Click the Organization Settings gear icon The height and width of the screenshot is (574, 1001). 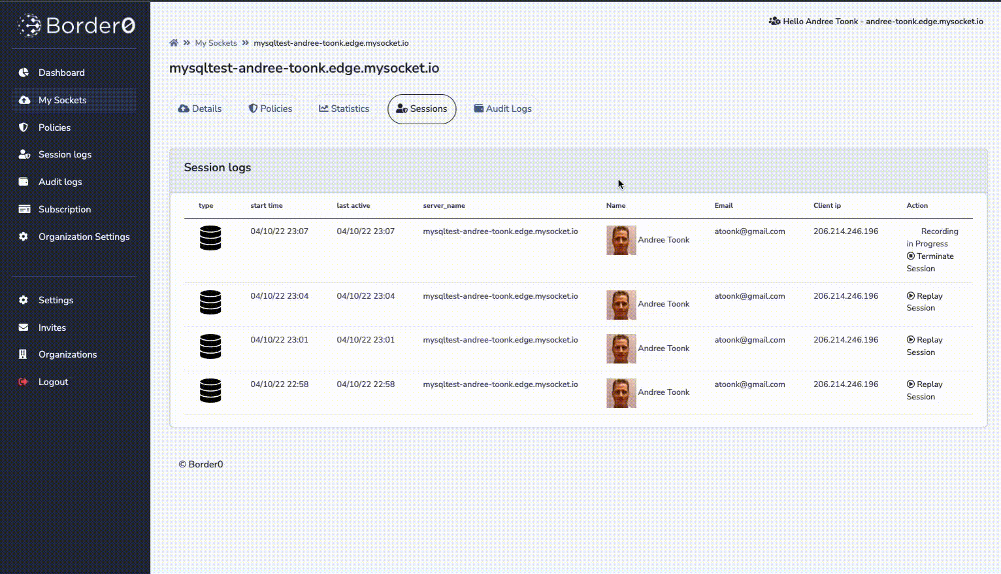click(x=24, y=237)
